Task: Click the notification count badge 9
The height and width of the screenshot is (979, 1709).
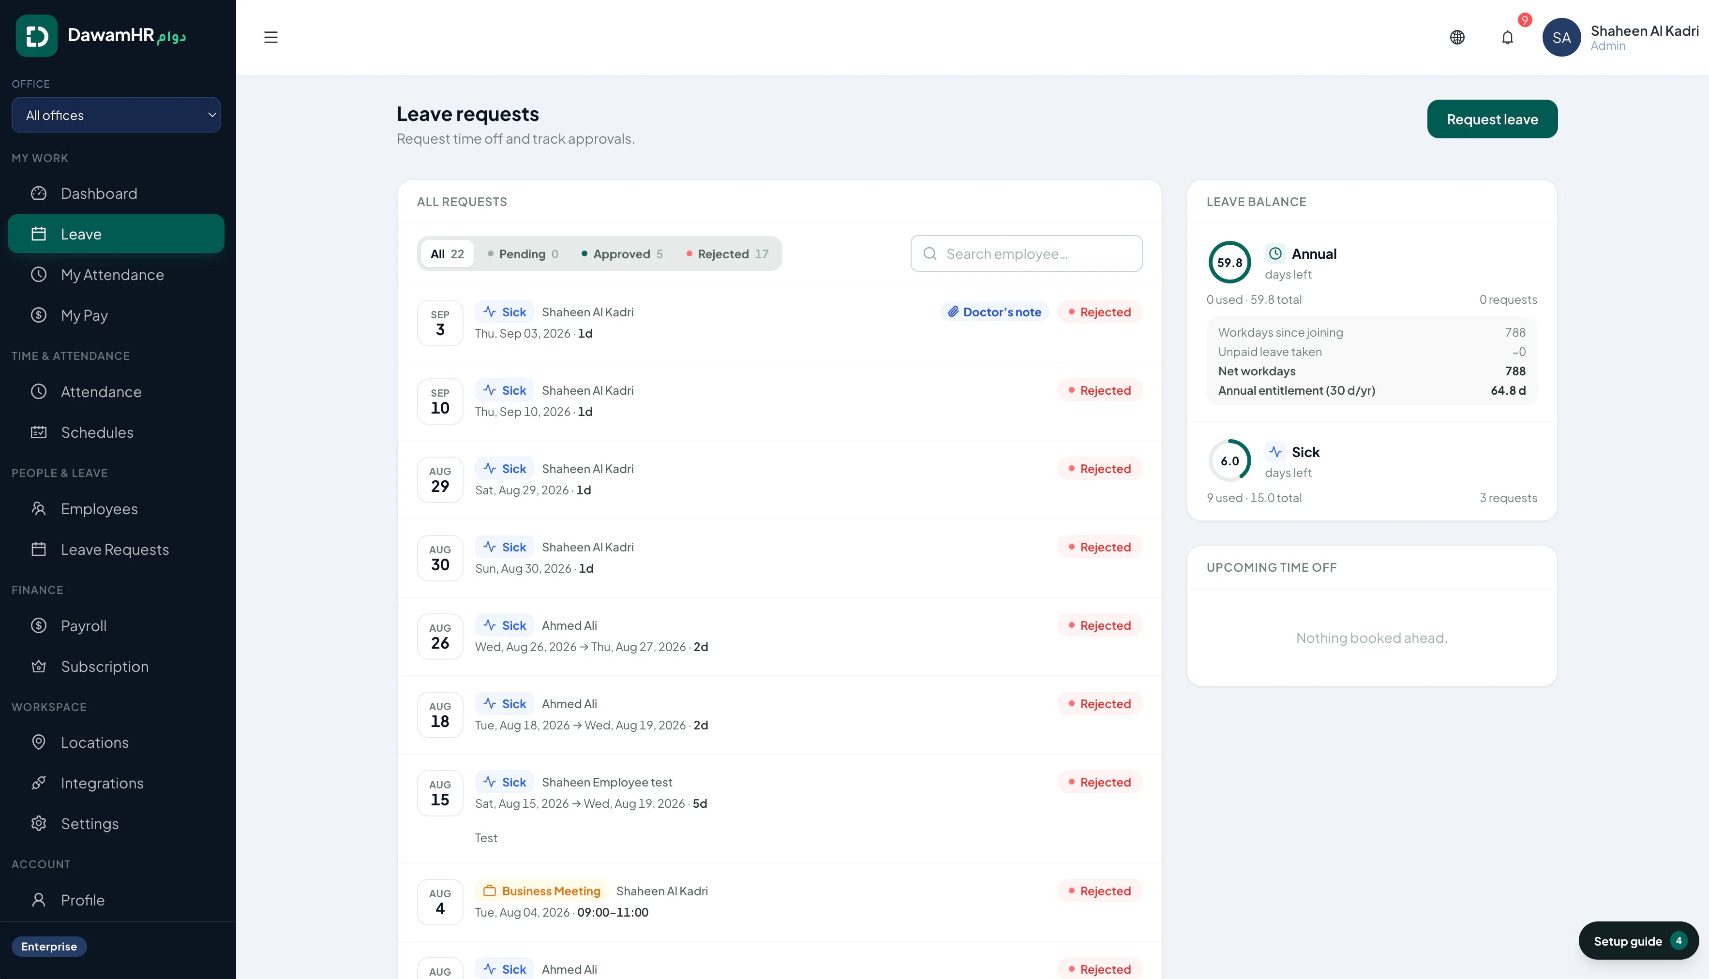Action: coord(1524,20)
